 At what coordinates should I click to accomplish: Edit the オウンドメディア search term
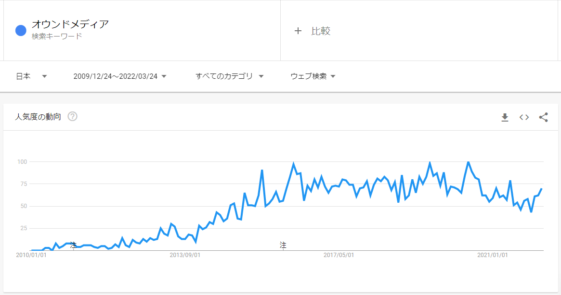coord(70,25)
